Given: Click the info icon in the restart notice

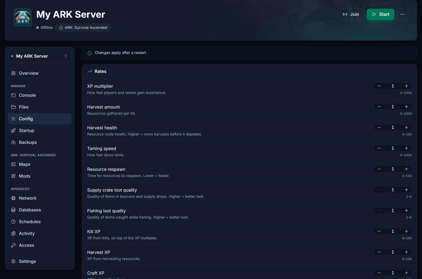Looking at the screenshot, I should coord(90,53).
